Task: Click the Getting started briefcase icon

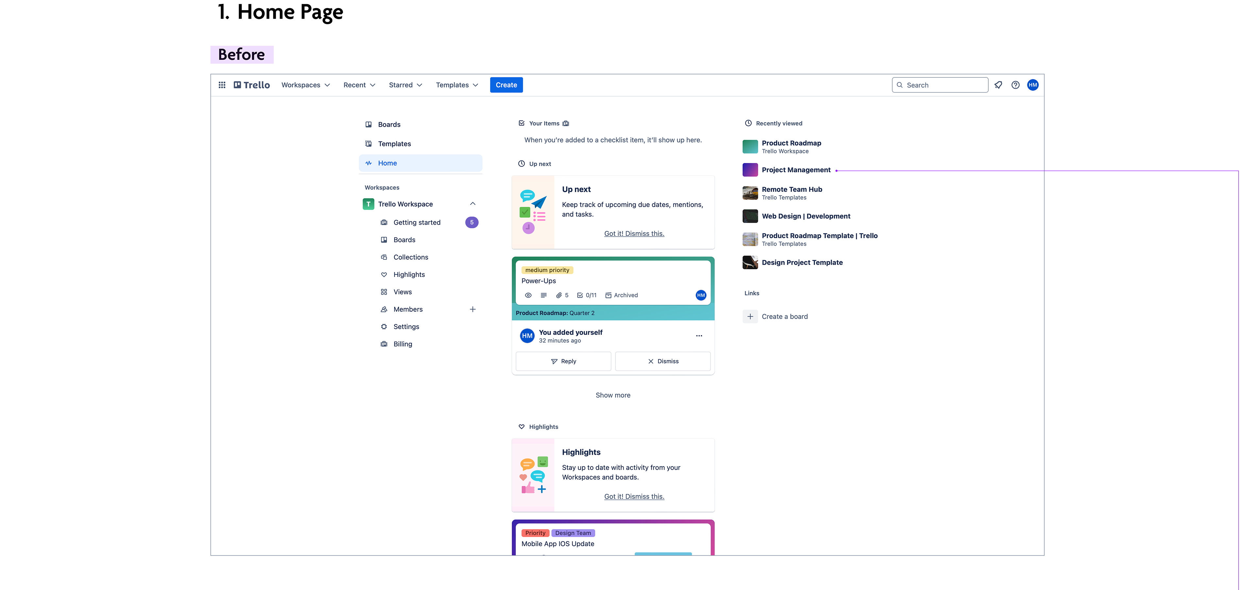Action: (x=384, y=222)
